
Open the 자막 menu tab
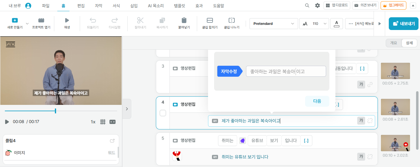[x=99, y=6]
